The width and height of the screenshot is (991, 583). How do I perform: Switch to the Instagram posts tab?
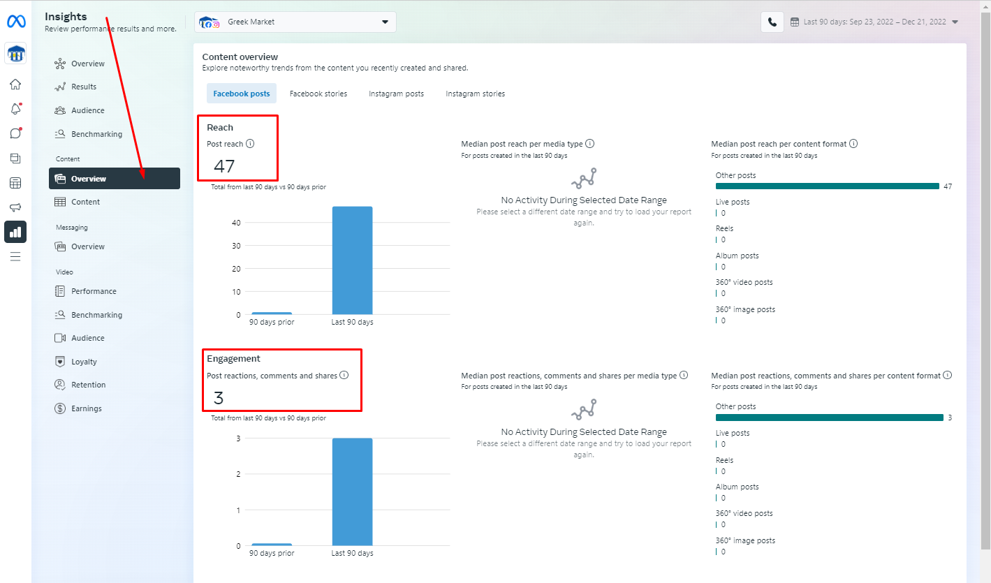coord(396,94)
